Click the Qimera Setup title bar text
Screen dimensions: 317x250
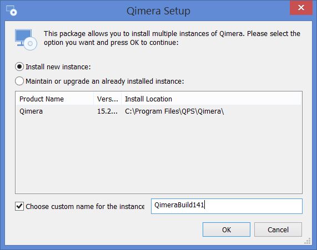point(158,11)
